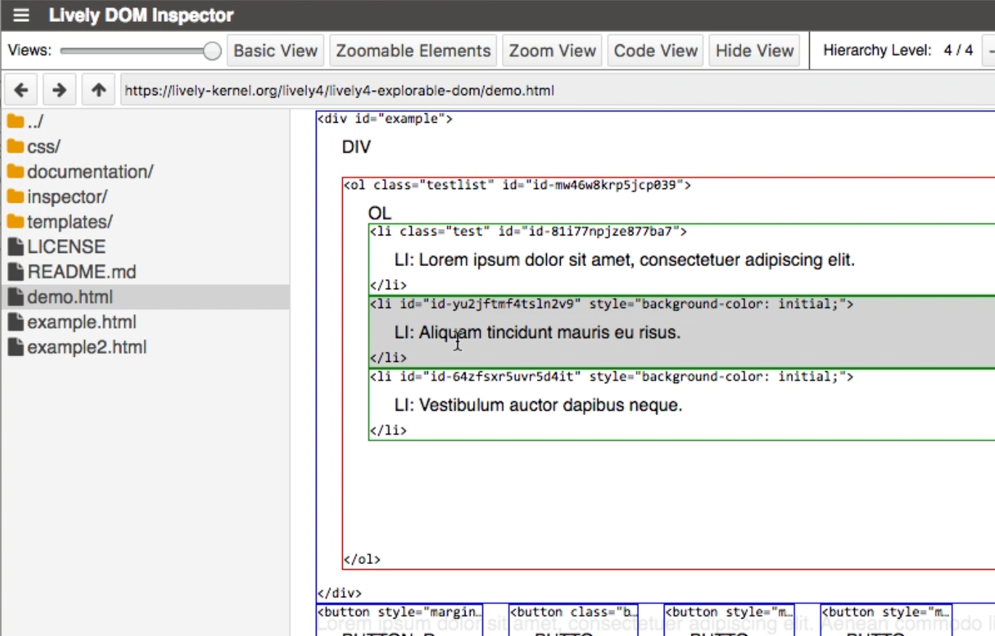Open the templates folder
This screenshot has width=995, height=636.
coord(69,222)
